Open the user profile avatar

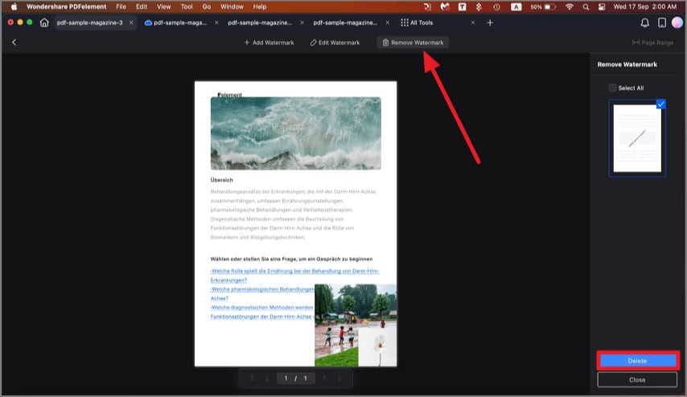coord(677,23)
